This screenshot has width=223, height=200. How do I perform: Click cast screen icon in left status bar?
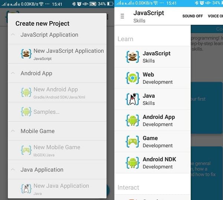(x=93, y=4)
